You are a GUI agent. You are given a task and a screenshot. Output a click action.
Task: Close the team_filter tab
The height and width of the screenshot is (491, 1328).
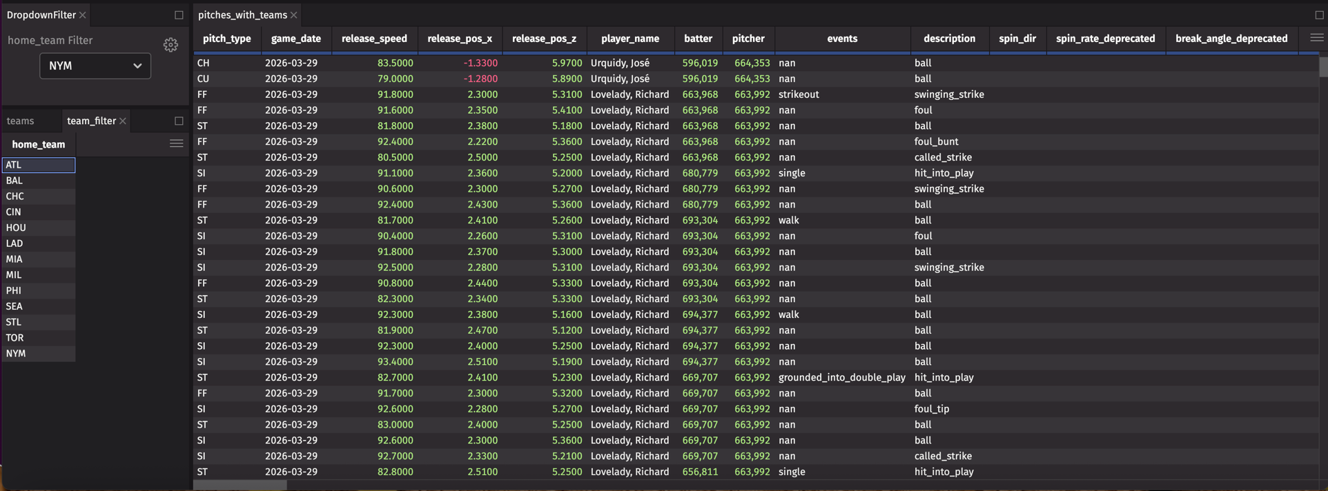tap(123, 121)
